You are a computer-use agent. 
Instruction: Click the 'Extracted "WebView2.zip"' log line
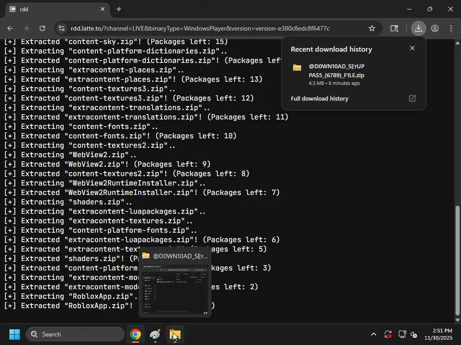tap(107, 164)
